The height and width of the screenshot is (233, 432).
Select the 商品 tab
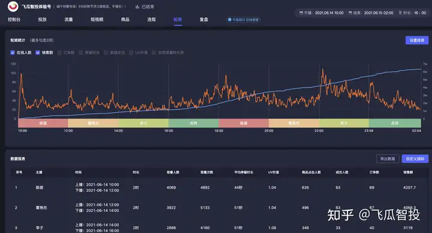[x=125, y=20]
